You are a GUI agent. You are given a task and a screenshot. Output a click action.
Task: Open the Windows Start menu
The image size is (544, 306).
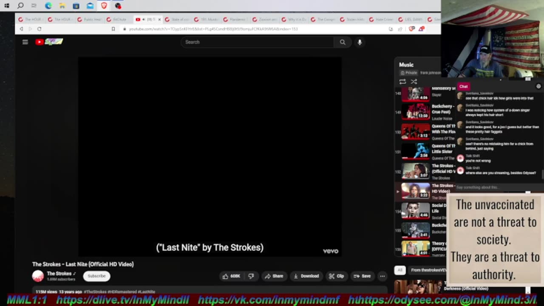point(7,6)
